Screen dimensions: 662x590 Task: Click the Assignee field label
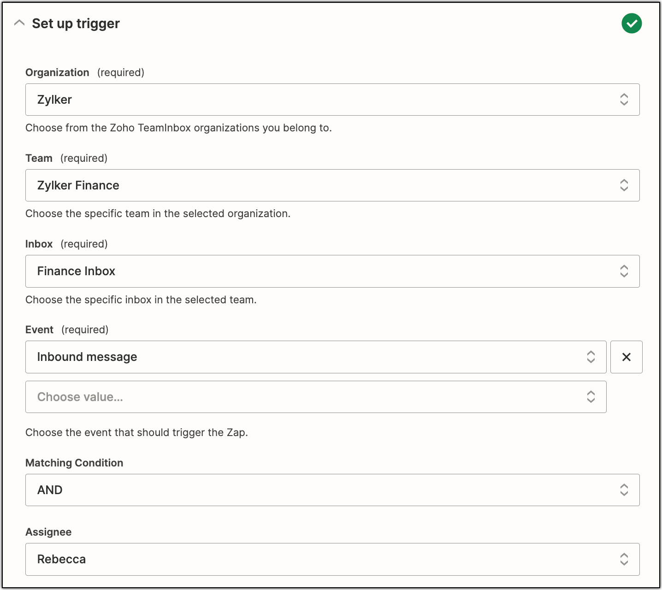click(x=48, y=532)
